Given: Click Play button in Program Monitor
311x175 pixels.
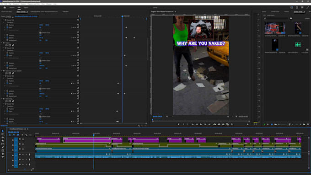Looking at the screenshot, I should 201,124.
